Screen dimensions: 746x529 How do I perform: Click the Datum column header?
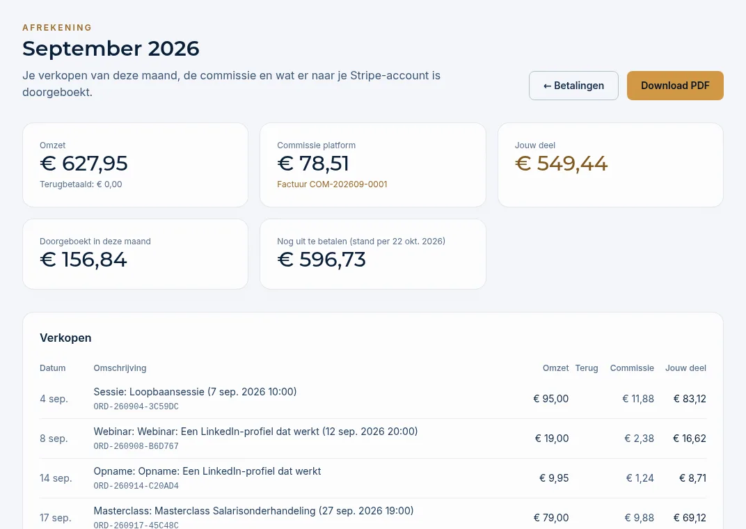coord(53,368)
